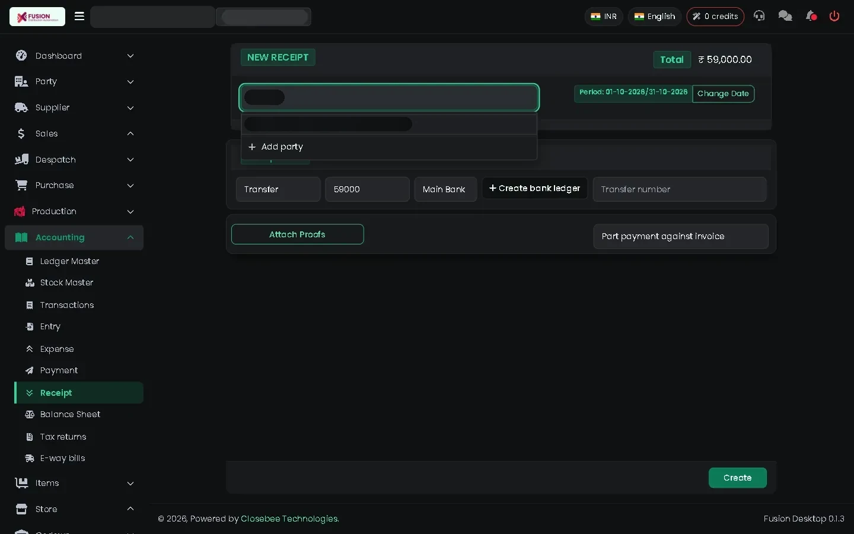Click the Accounting book icon
854x534 pixels.
[21, 237]
